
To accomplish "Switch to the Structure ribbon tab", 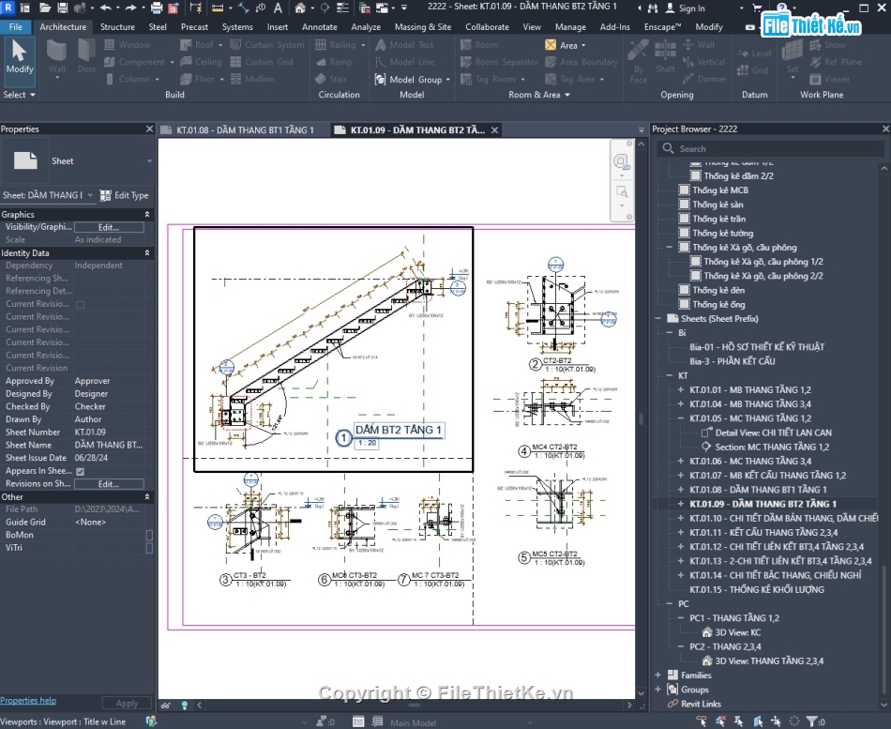I will pos(117,26).
